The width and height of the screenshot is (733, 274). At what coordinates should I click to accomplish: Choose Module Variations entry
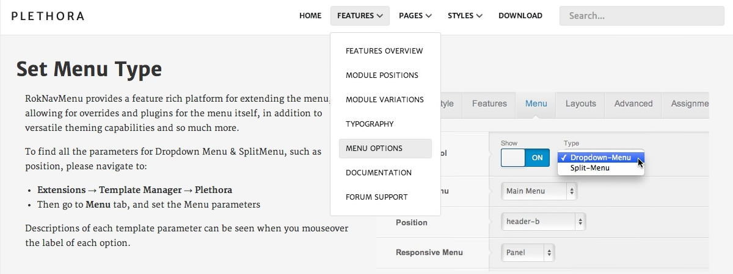click(x=384, y=100)
